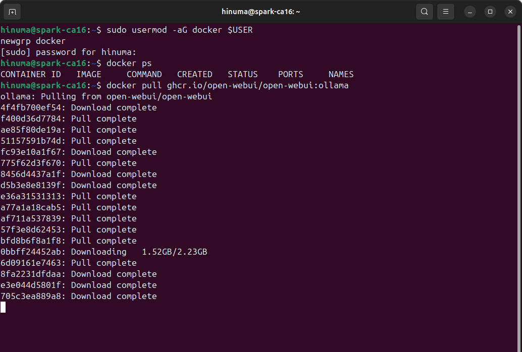Image resolution: width=522 pixels, height=352 pixels.
Task: Click the PORTS column header
Action: [x=291, y=74]
